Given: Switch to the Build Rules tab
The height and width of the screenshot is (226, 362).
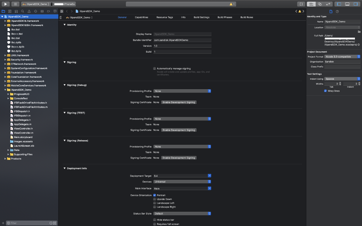Looking at the screenshot, I should 247,17.
